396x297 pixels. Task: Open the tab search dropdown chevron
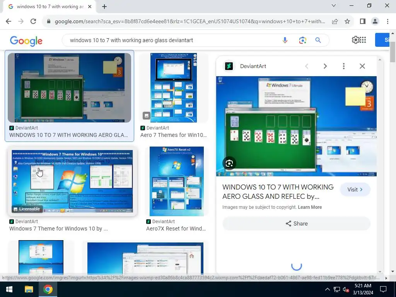click(334, 5)
